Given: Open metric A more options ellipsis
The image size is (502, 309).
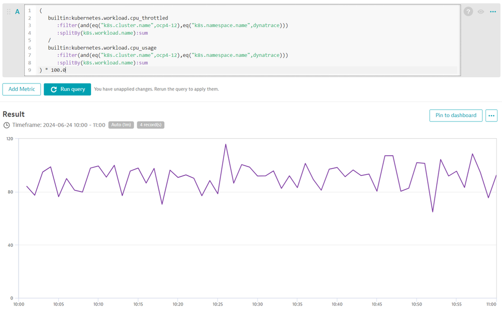Looking at the screenshot, I should [x=493, y=12].
